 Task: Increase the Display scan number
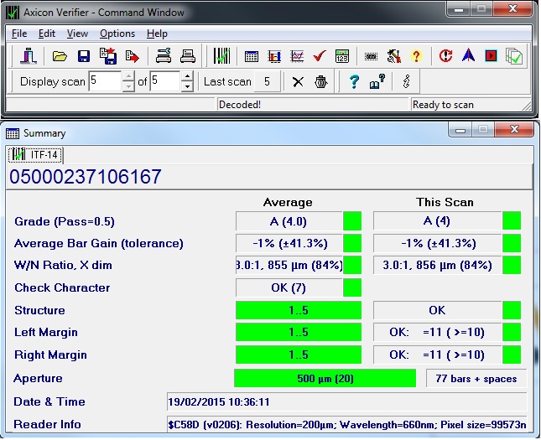(128, 76)
